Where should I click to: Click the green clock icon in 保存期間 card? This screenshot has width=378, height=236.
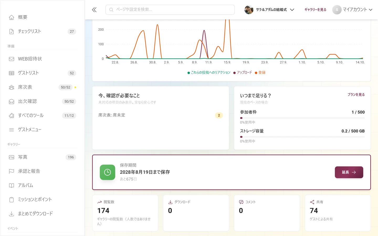107,172
